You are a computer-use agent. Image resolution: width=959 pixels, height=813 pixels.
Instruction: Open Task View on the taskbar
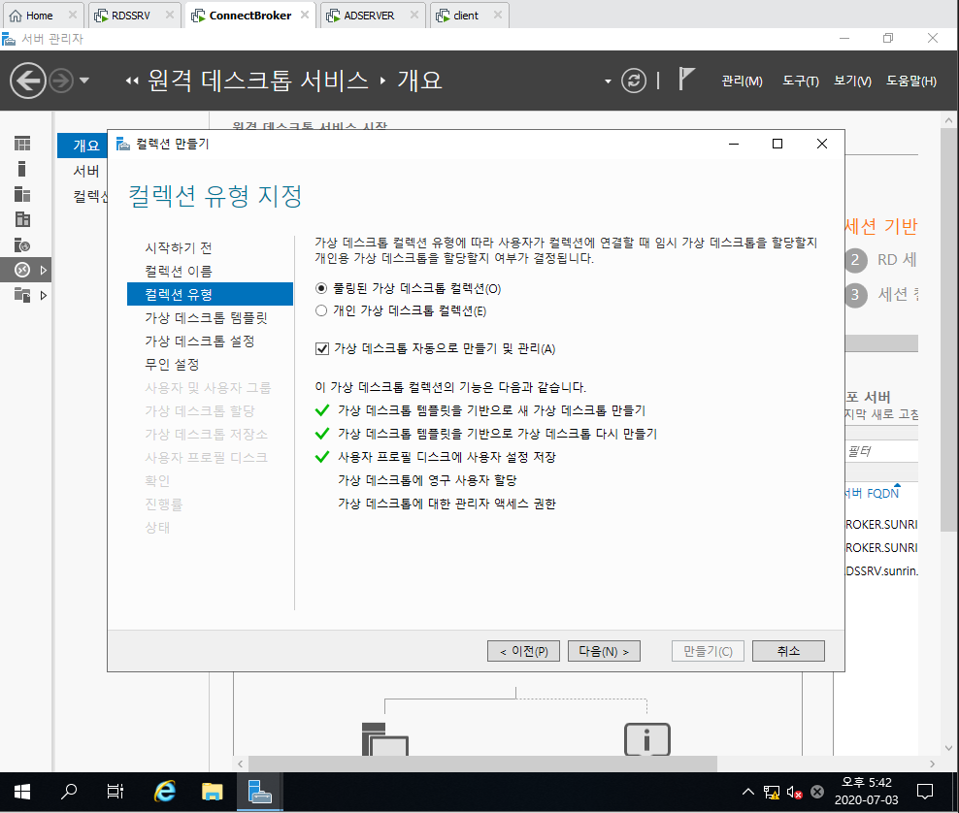(116, 793)
